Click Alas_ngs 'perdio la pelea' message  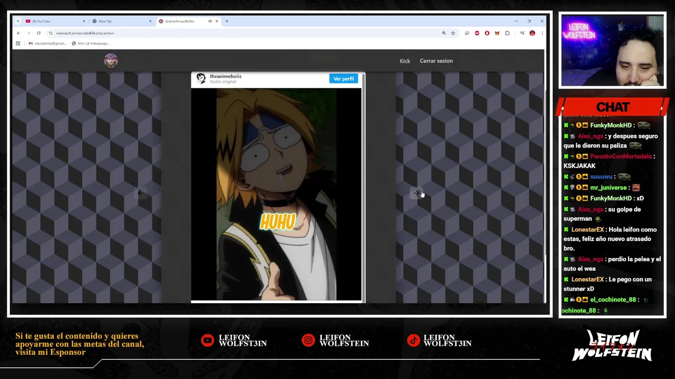612,264
